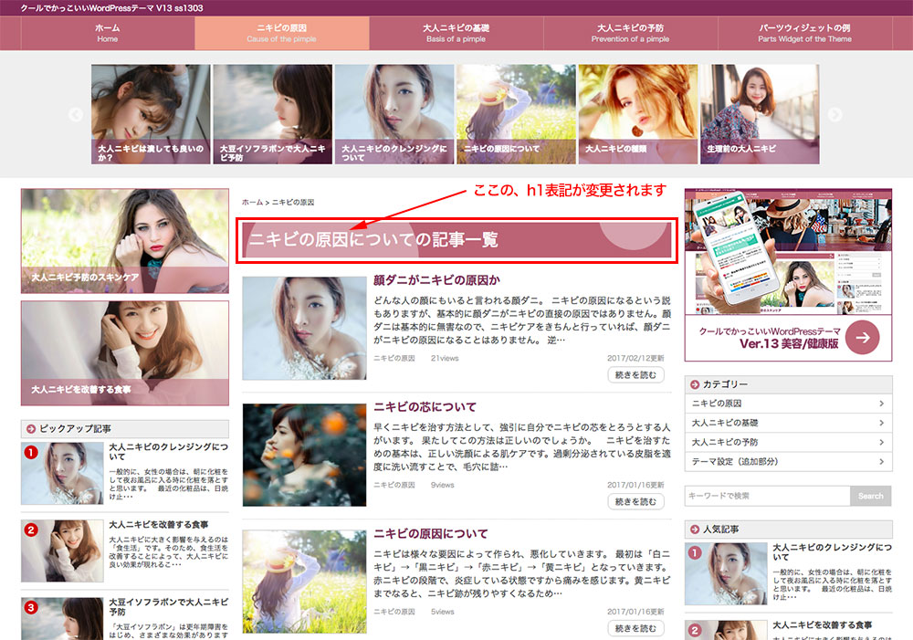The image size is (913, 640).
Task: Open the 大人ニキビの基礎 navigation tab
Action: tap(456, 33)
